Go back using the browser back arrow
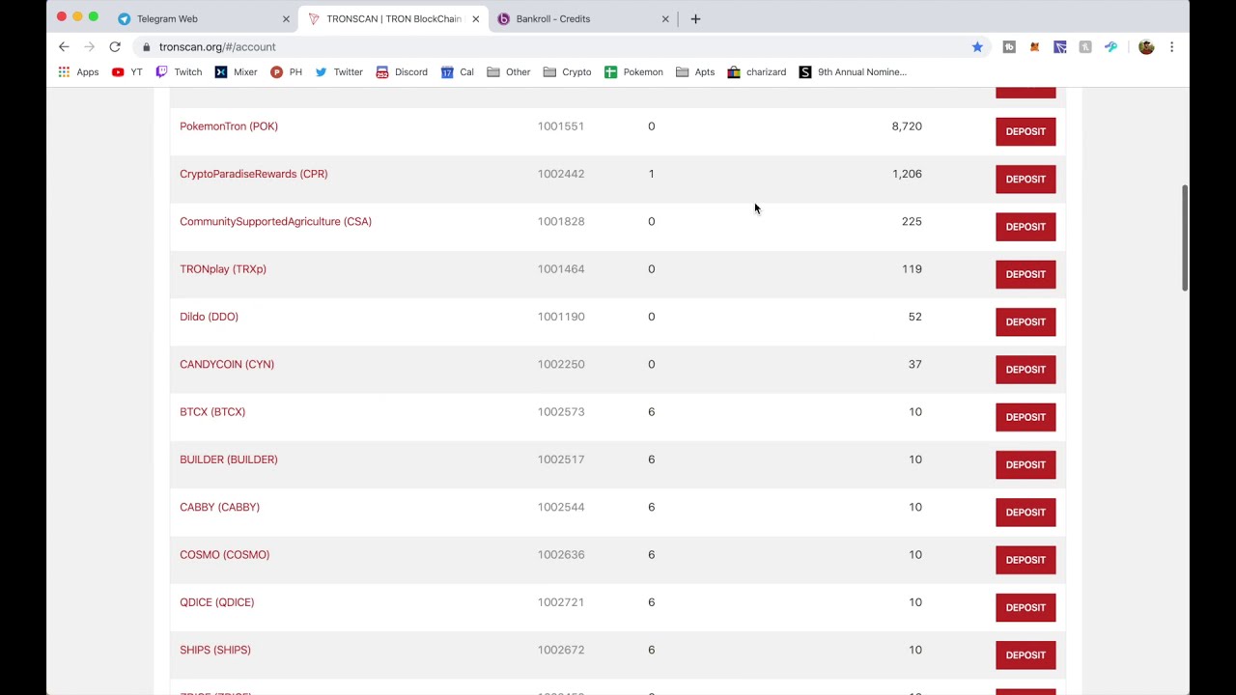The image size is (1236, 695). pyautogui.click(x=64, y=46)
